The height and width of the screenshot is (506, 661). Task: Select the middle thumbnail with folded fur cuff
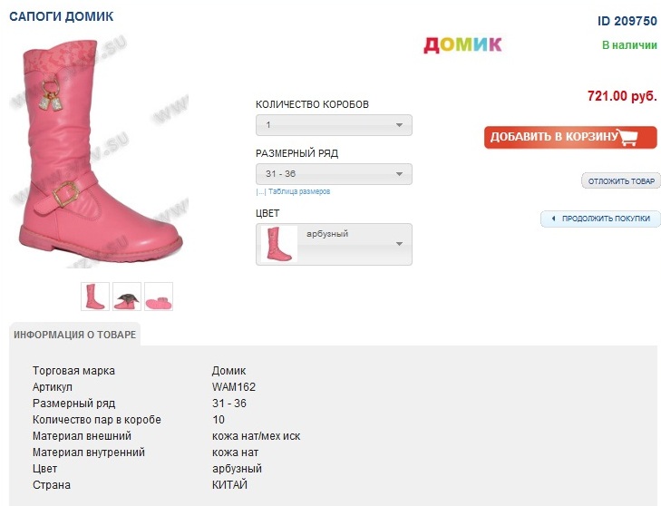tap(127, 297)
